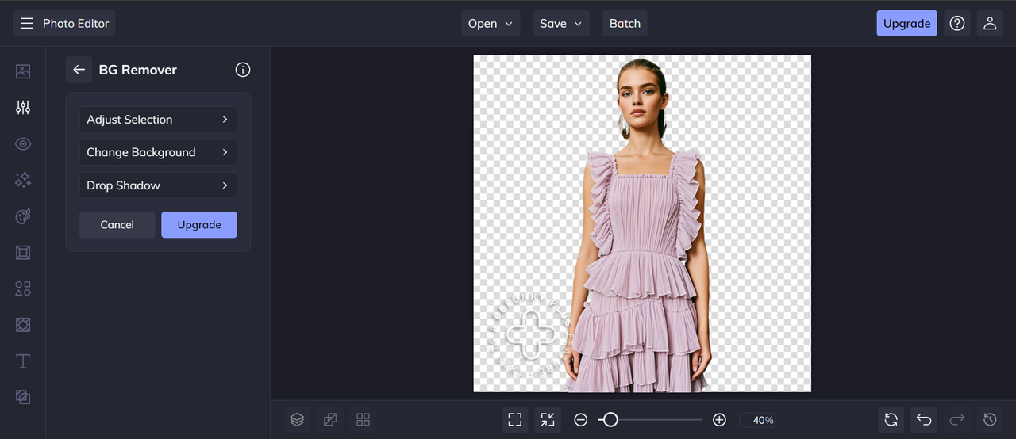Image resolution: width=1016 pixels, height=439 pixels.
Task: Open the Effects sparkles sidebar icon
Action: coord(23,181)
